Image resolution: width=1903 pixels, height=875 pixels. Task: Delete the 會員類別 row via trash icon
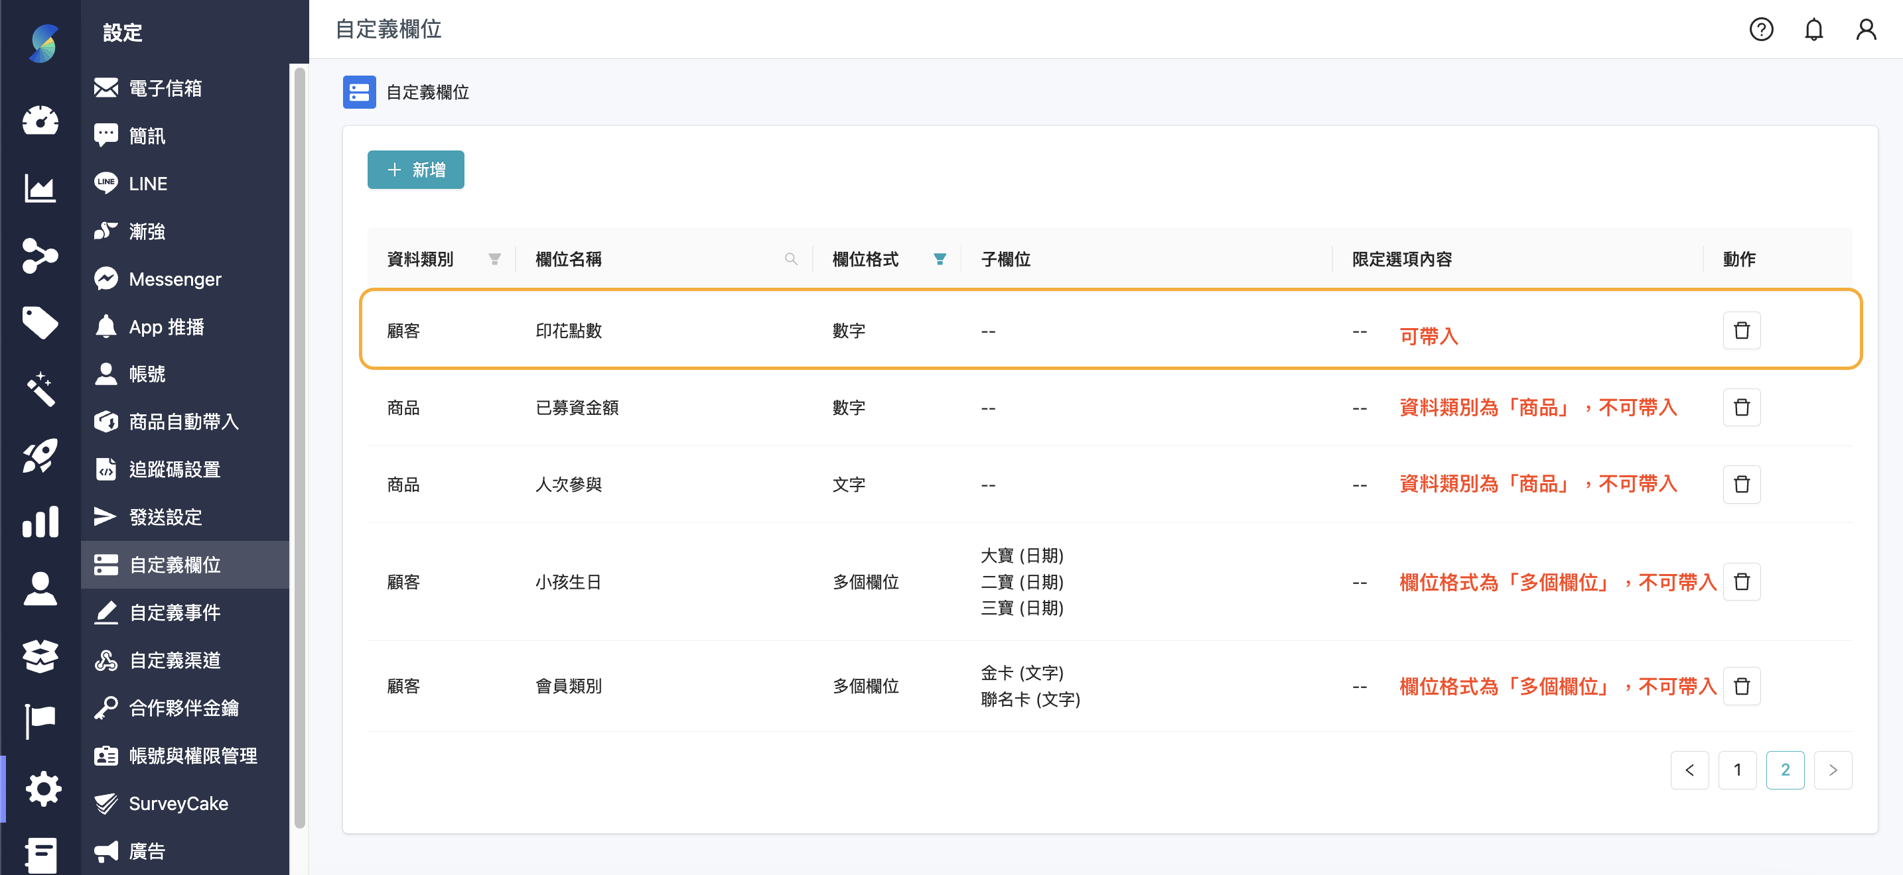pyautogui.click(x=1742, y=685)
